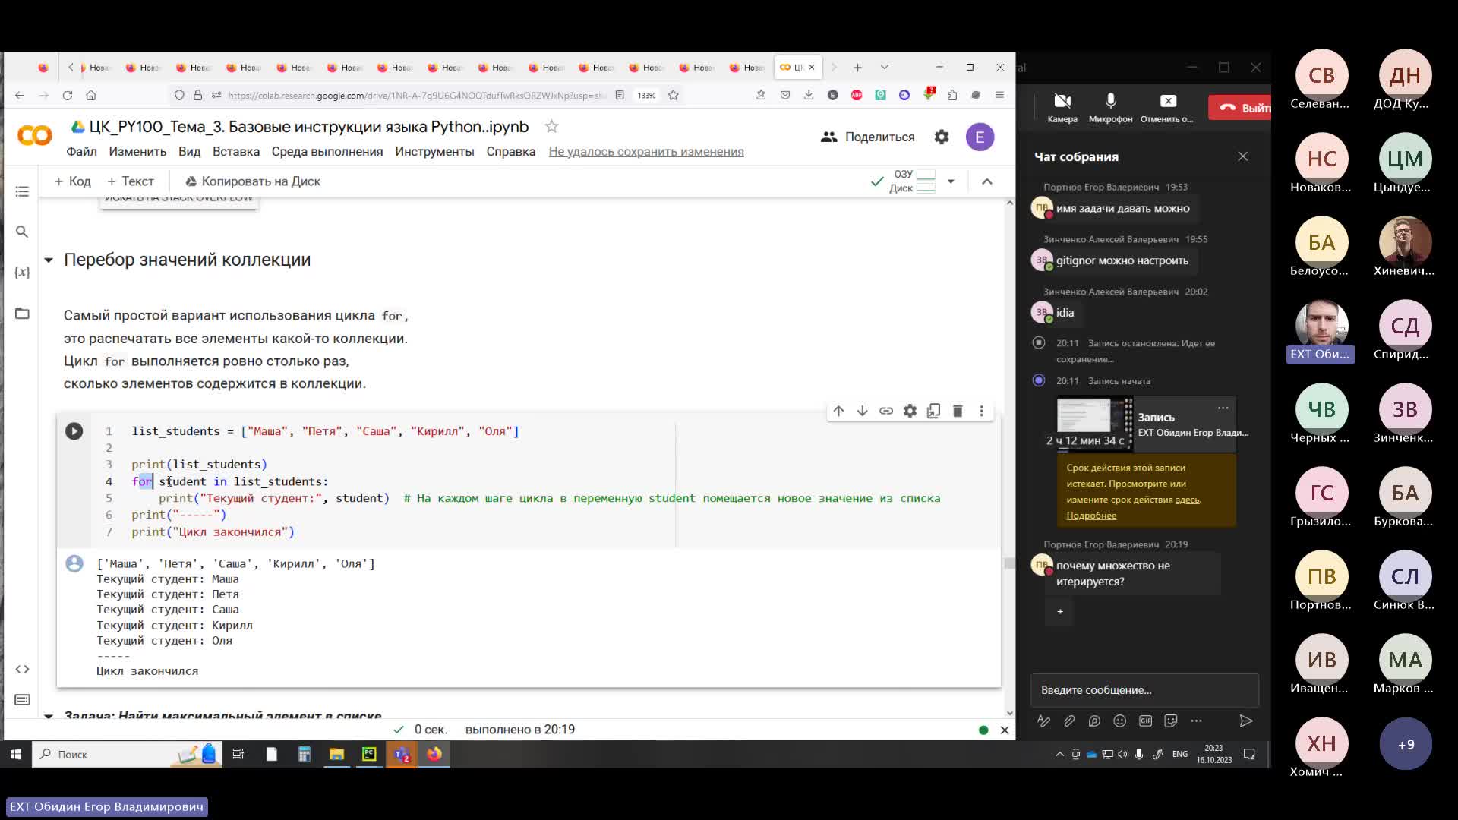Open the terminal icon at sidebar bottom

(22, 699)
